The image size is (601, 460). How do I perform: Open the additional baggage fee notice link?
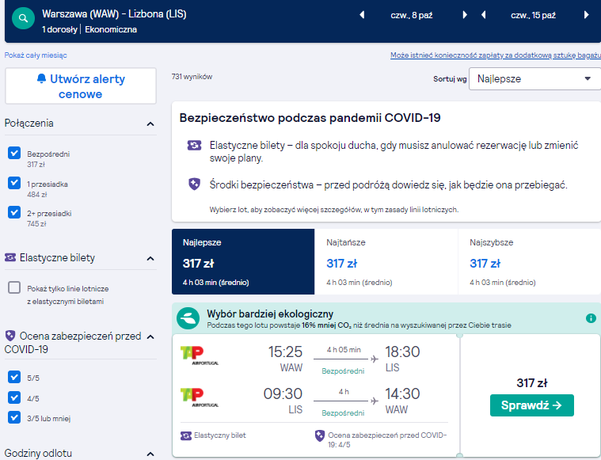click(x=496, y=55)
